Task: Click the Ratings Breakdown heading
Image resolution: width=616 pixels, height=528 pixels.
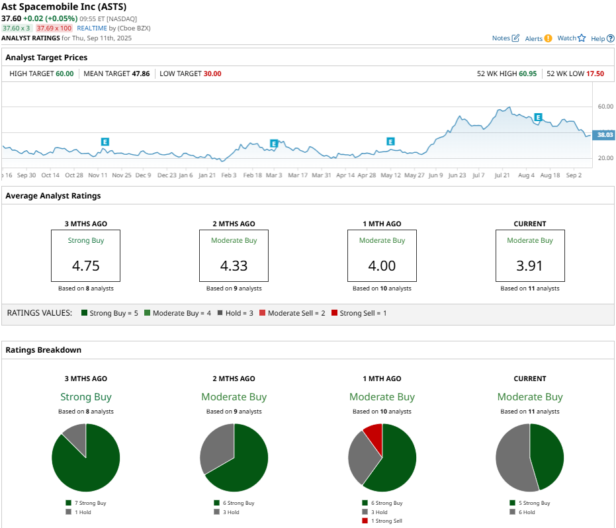Action: point(43,350)
